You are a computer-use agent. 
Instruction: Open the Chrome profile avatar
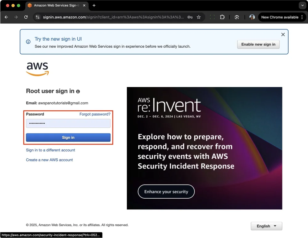pyautogui.click(x=252, y=17)
